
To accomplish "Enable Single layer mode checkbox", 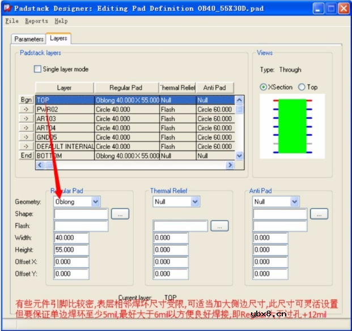I will (x=39, y=69).
